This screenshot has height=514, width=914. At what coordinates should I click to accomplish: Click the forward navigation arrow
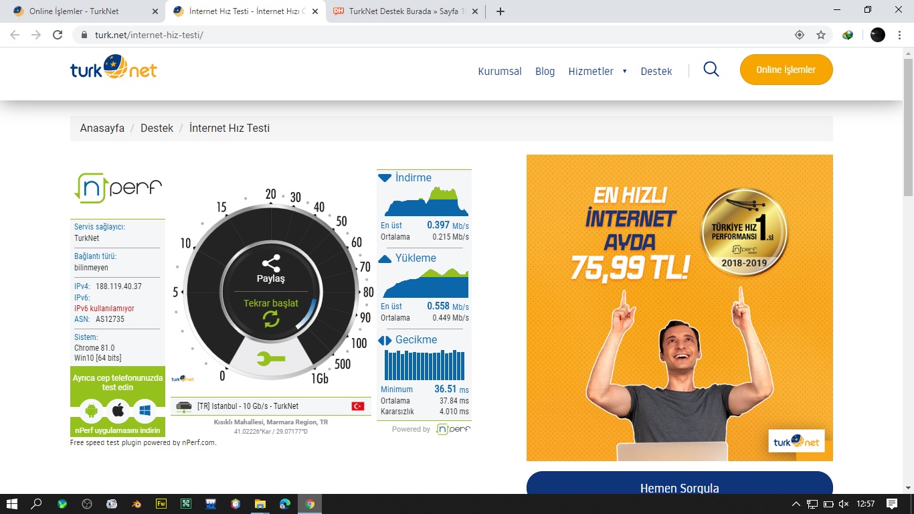[x=36, y=35]
